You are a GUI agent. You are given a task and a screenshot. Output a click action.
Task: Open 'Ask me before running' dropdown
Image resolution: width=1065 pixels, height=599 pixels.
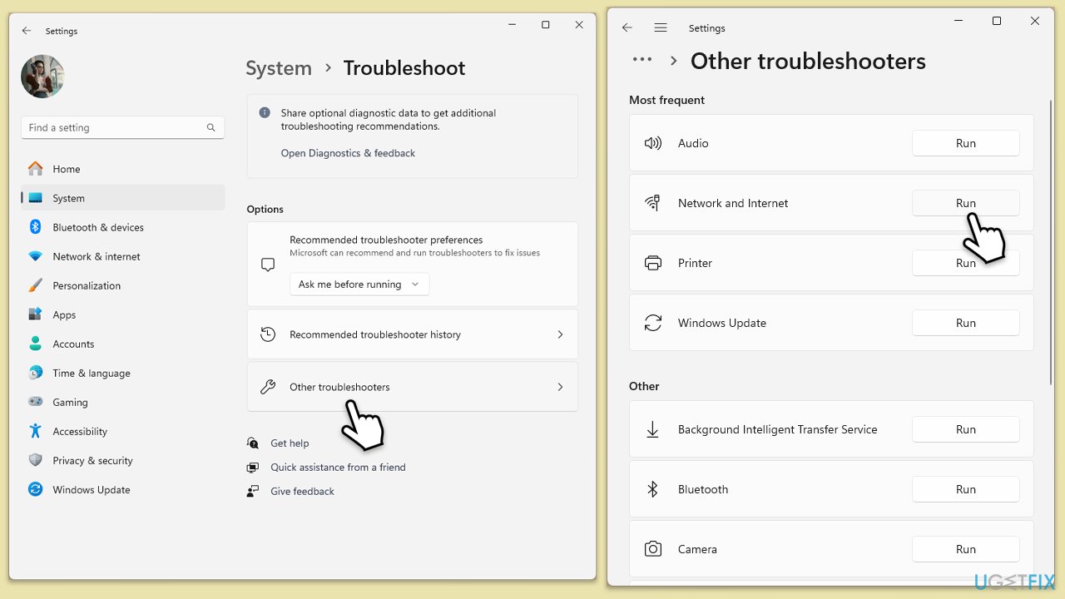click(359, 285)
